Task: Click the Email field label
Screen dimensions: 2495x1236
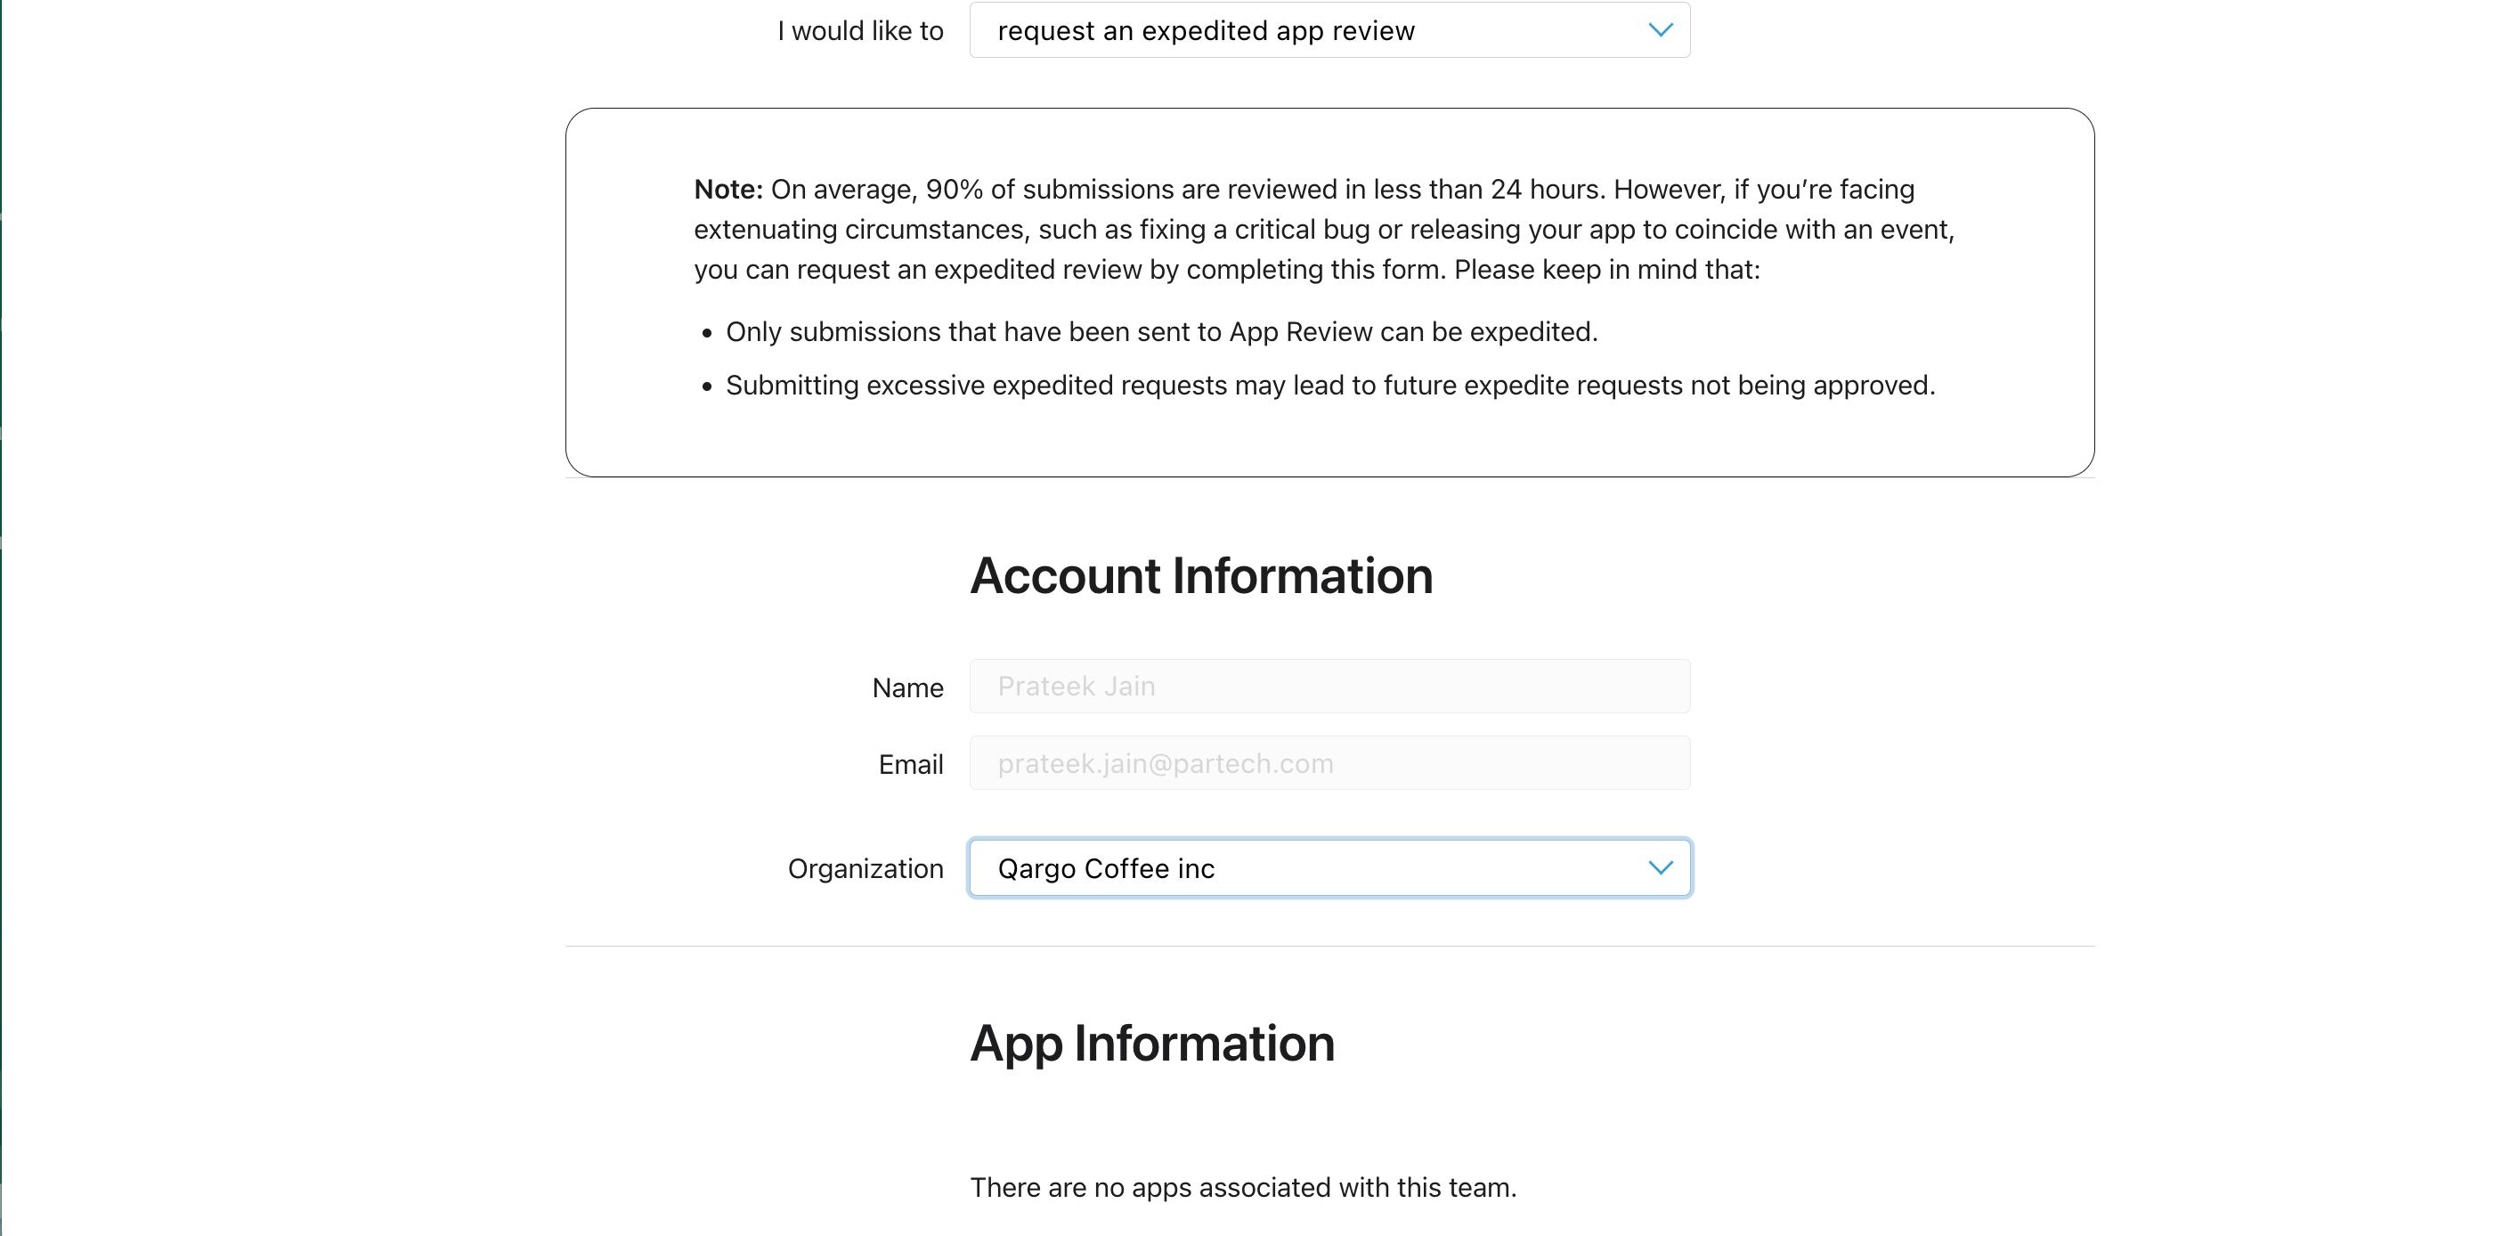Action: point(910,764)
